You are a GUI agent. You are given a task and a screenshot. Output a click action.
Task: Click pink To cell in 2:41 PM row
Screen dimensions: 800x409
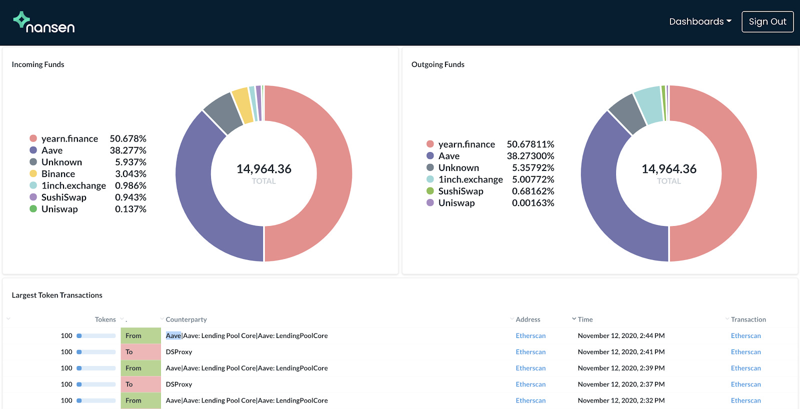click(140, 352)
